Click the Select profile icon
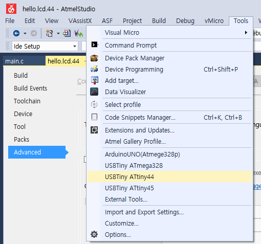 [94, 104]
